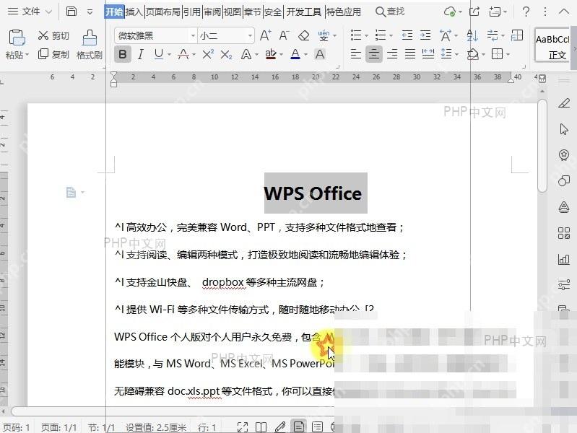Click the strikethrough A button

pyautogui.click(x=183, y=54)
